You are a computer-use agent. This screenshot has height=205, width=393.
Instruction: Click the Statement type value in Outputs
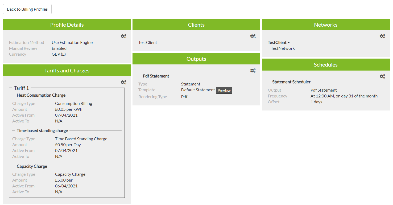(191, 84)
